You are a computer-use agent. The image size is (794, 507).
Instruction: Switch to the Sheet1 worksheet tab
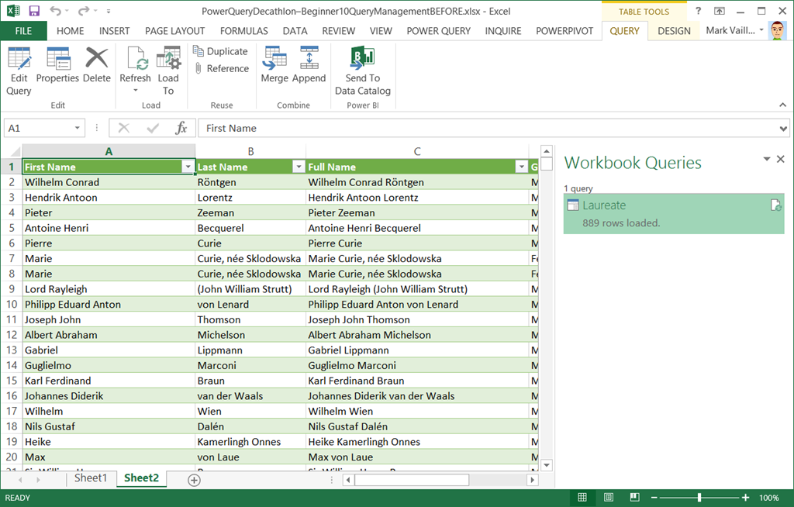(90, 478)
